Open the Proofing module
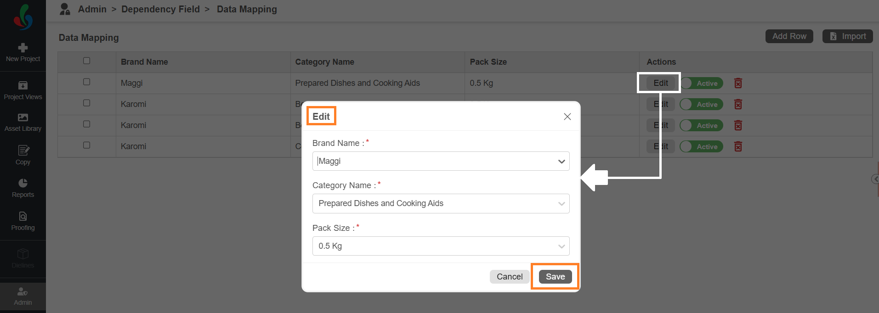 point(23,221)
